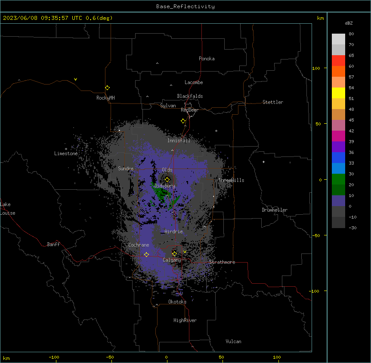Click the -100 tick on the bottom axis

point(54,357)
